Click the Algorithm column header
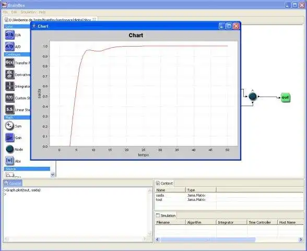This screenshot has height=251, width=307. pyautogui.click(x=201, y=222)
